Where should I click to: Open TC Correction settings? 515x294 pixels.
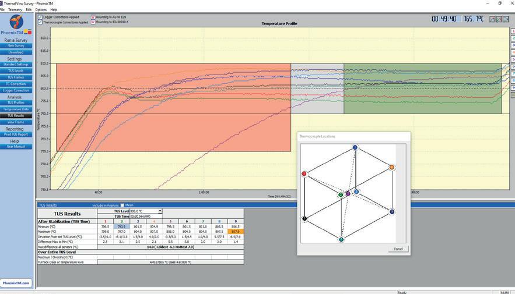[16, 84]
